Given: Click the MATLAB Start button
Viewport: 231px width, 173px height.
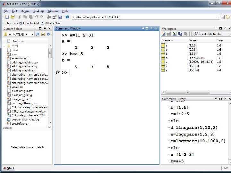Looking at the screenshot, I should (9, 168).
